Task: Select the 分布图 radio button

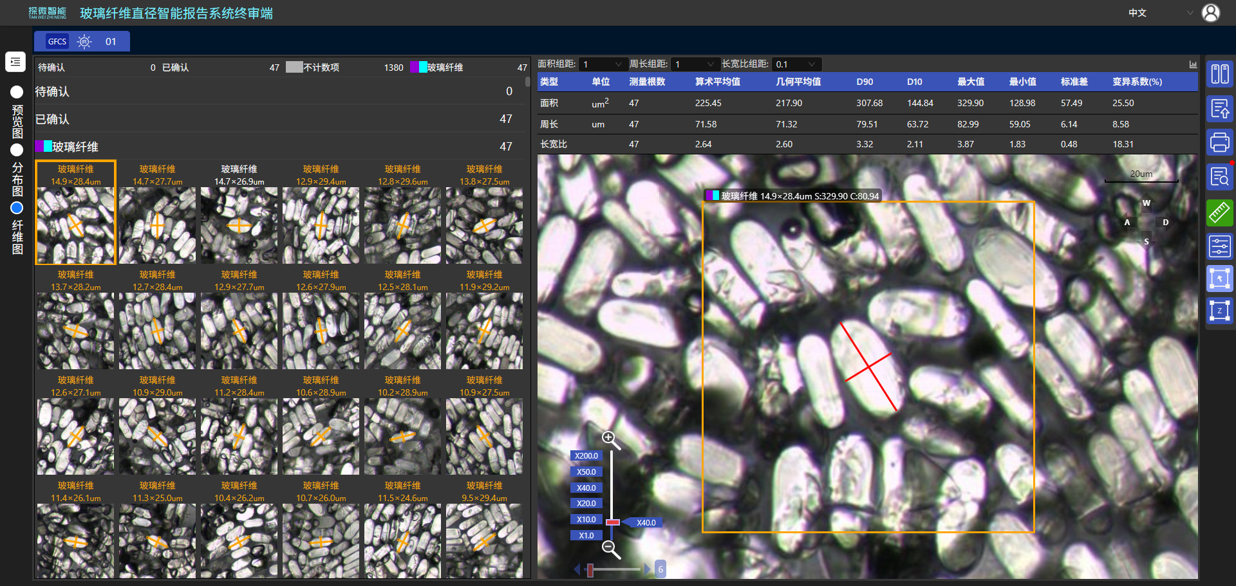Action: pyautogui.click(x=17, y=150)
